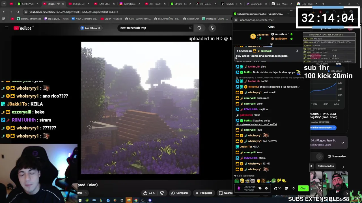Open the (6) rageylo0 - Twitch bookmark

(56, 19)
